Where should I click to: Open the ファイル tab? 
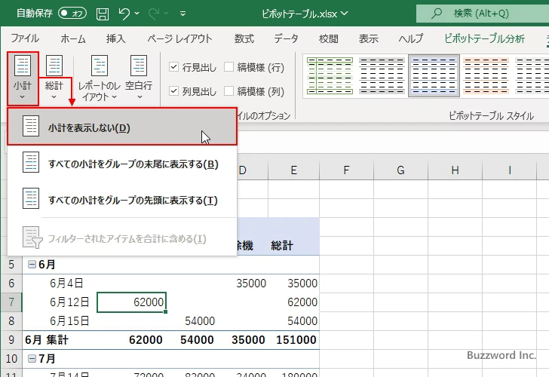[x=25, y=38]
